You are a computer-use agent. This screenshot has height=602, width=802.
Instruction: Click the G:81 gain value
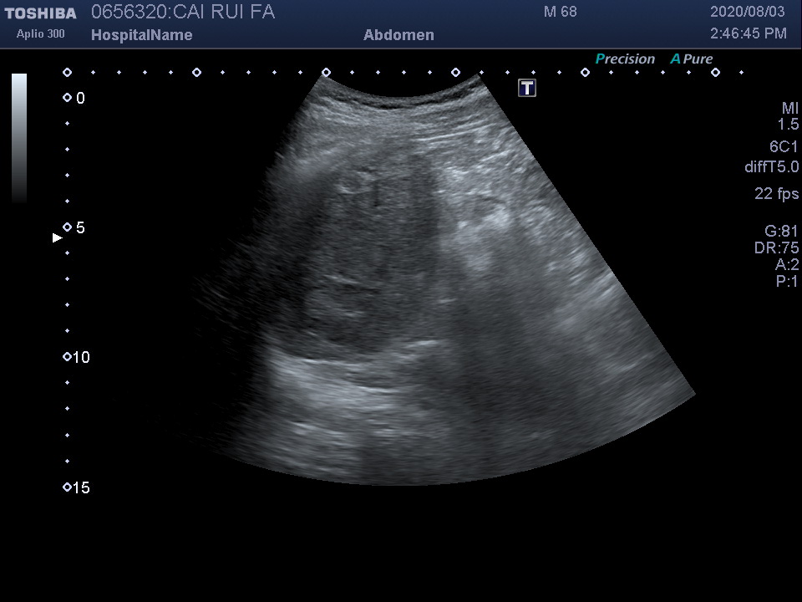[x=782, y=231]
